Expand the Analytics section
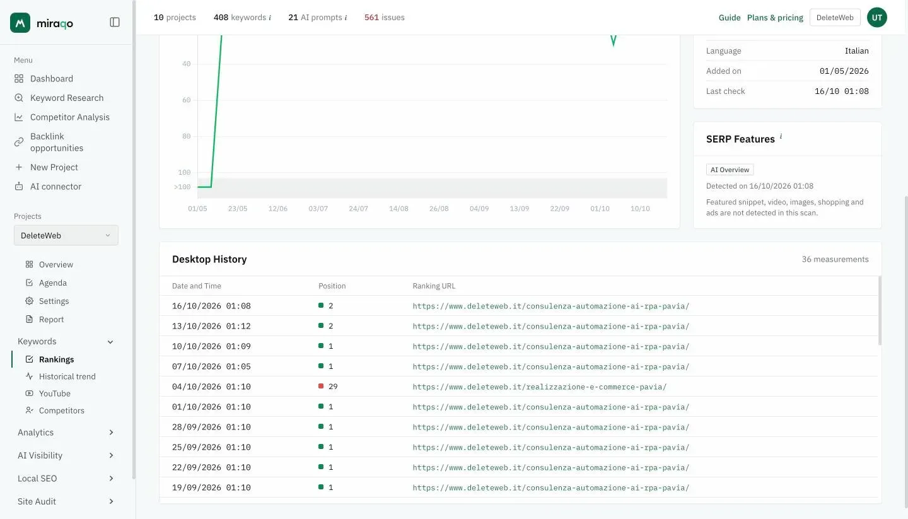 [x=111, y=433]
